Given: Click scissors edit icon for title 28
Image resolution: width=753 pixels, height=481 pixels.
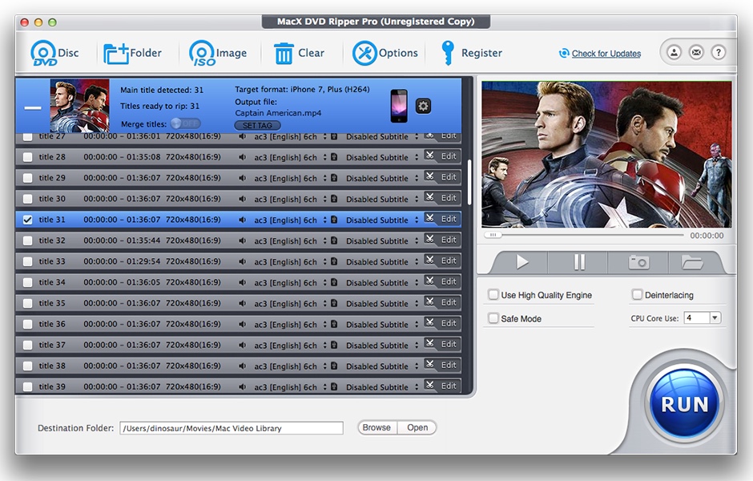Looking at the screenshot, I should pos(430,156).
